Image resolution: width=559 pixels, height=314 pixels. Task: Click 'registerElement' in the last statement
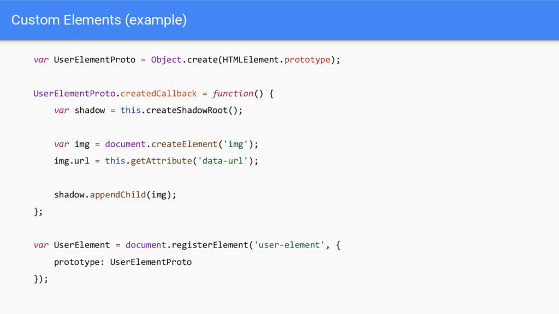click(x=210, y=245)
